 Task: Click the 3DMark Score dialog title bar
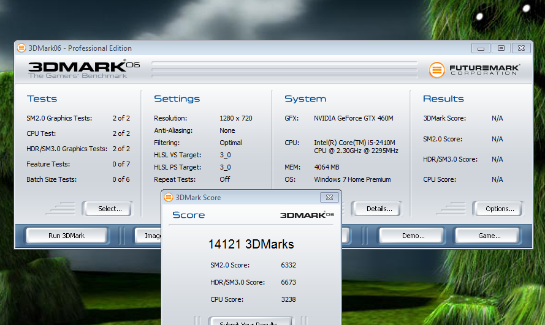point(245,198)
